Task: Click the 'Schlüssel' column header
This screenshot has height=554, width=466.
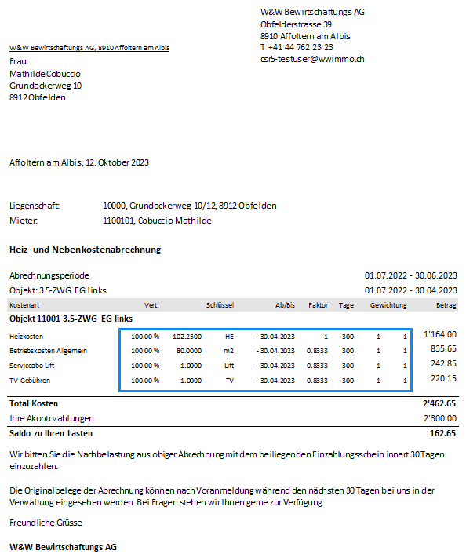Action: [220, 305]
